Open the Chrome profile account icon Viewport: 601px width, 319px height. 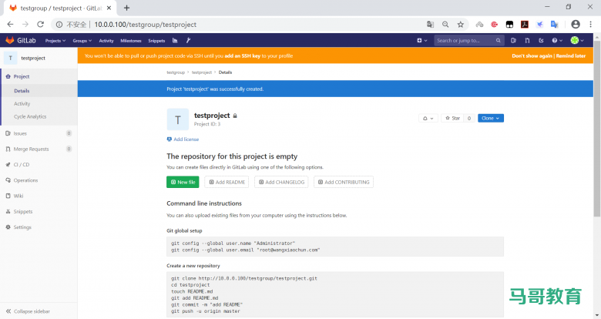[576, 24]
